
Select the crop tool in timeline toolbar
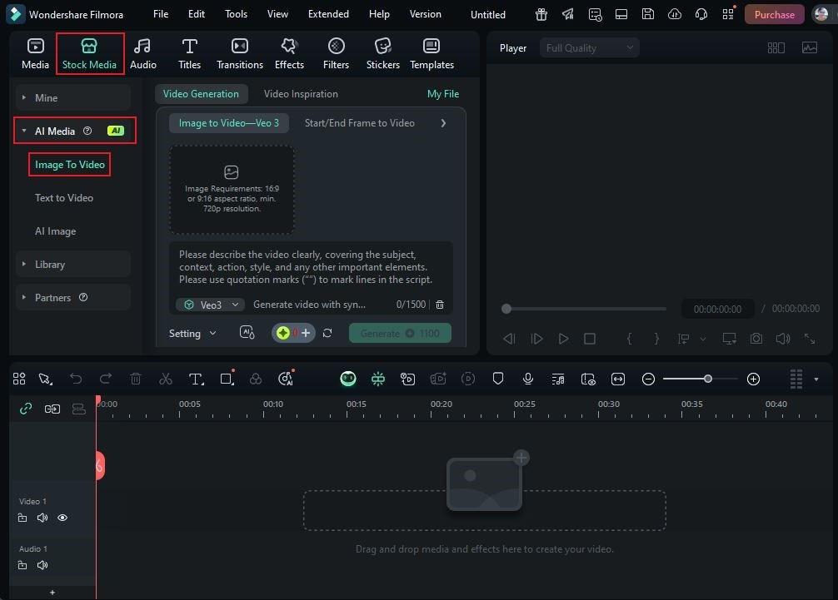[x=227, y=379]
